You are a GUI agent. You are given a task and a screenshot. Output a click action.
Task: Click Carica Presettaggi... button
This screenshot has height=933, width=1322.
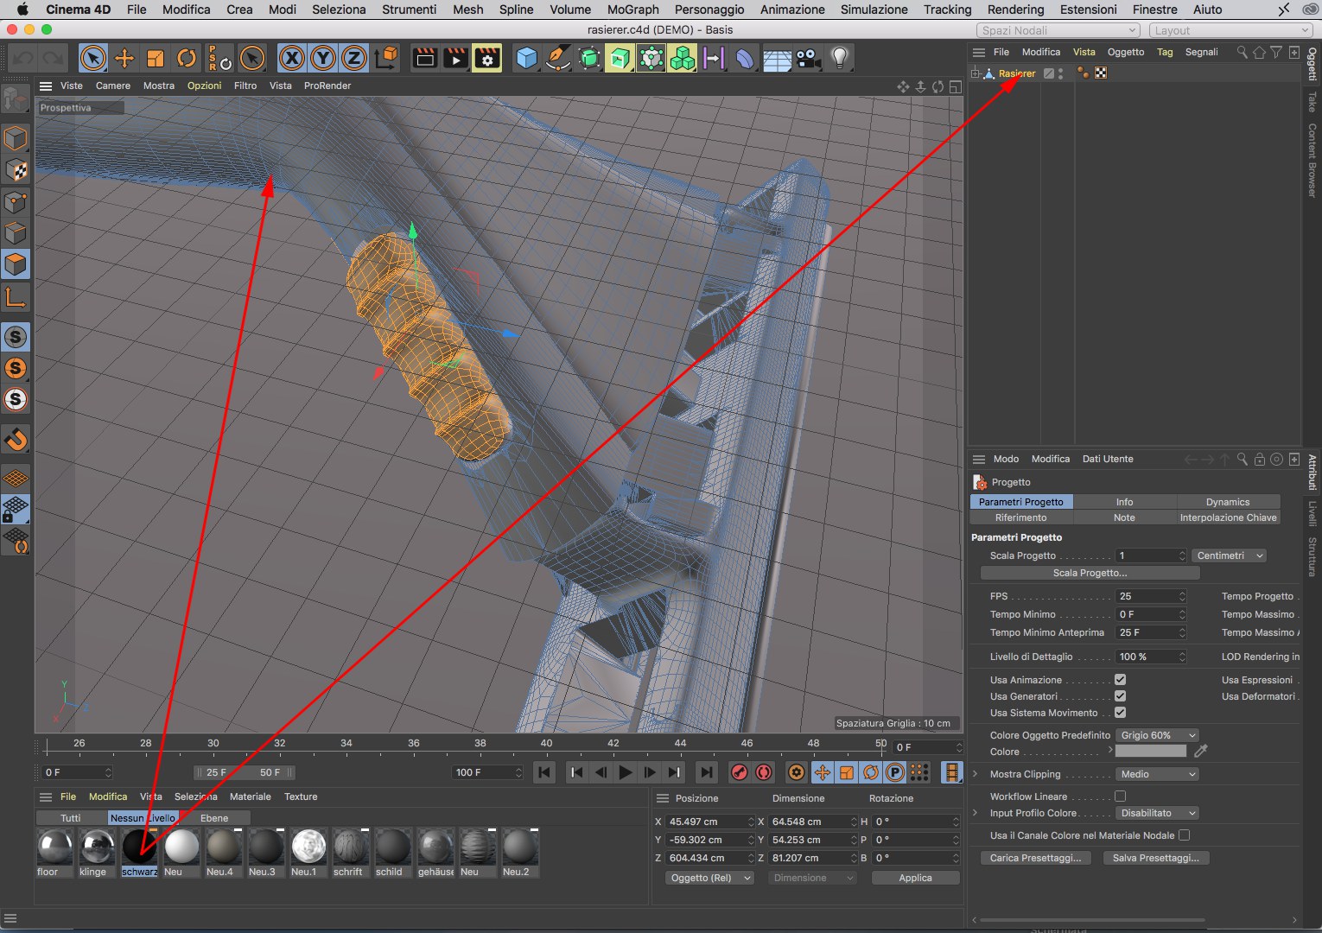(x=1035, y=858)
